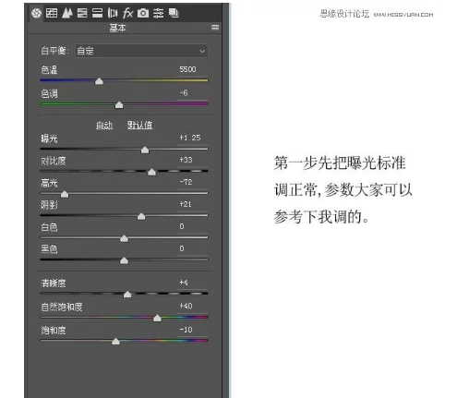Screen dimensions: 457x398
Task: Click the 基本 panel title
Action: [x=117, y=28]
